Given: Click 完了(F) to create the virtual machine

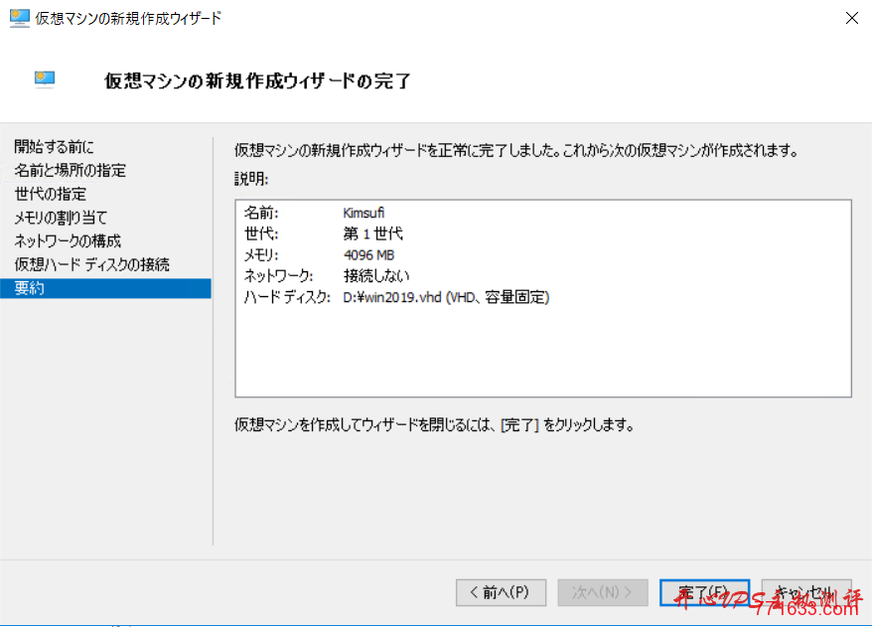Looking at the screenshot, I should click(704, 592).
